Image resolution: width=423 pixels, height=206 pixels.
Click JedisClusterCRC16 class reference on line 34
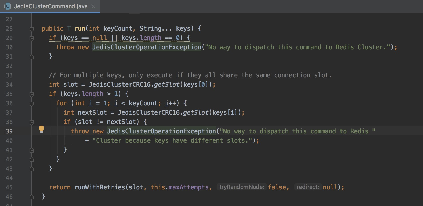(120, 85)
